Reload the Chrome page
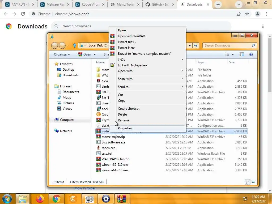Viewport: 272px width, 204px height. [23, 14]
